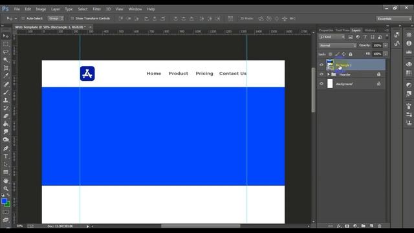This screenshot has width=414, height=233.
Task: Open the Layer menu
Action: click(x=56, y=9)
